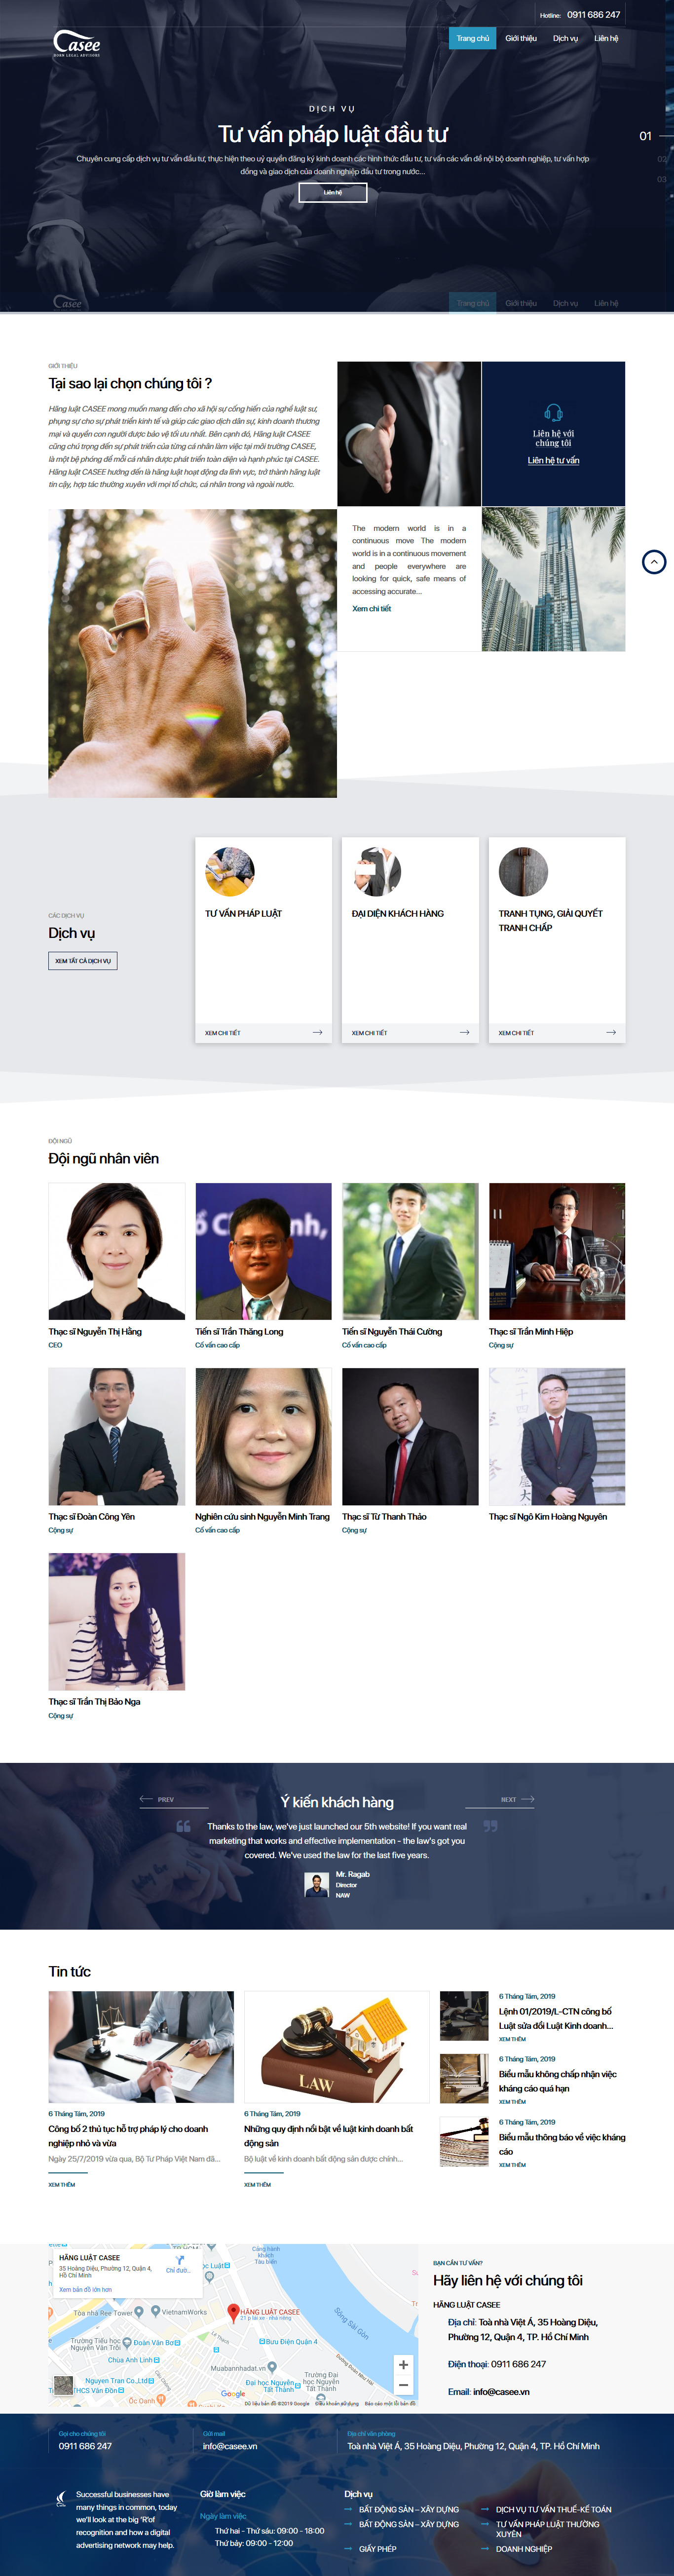Show next testimonial with NEXT arrow
674x2576 pixels.
[518, 1799]
